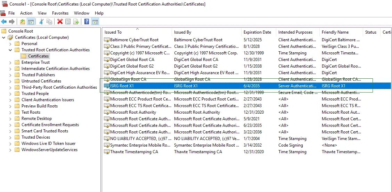The image size is (392, 192).
Task: Open the File menu
Action: pyautogui.click(x=11, y=13)
